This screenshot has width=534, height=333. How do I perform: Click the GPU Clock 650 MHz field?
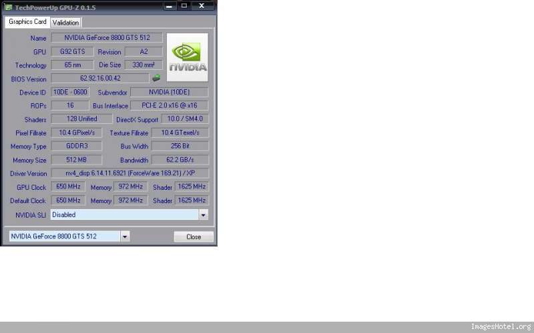coord(69,187)
